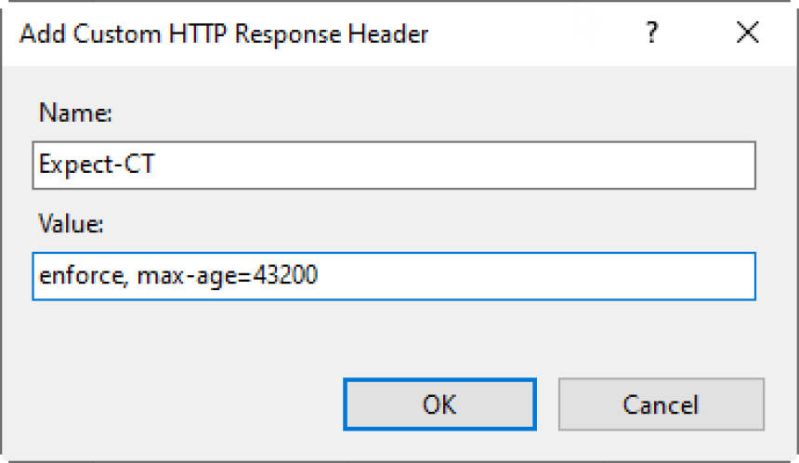Image resolution: width=799 pixels, height=463 pixels.
Task: Click the max-age text in the Value field
Action: coord(188,276)
